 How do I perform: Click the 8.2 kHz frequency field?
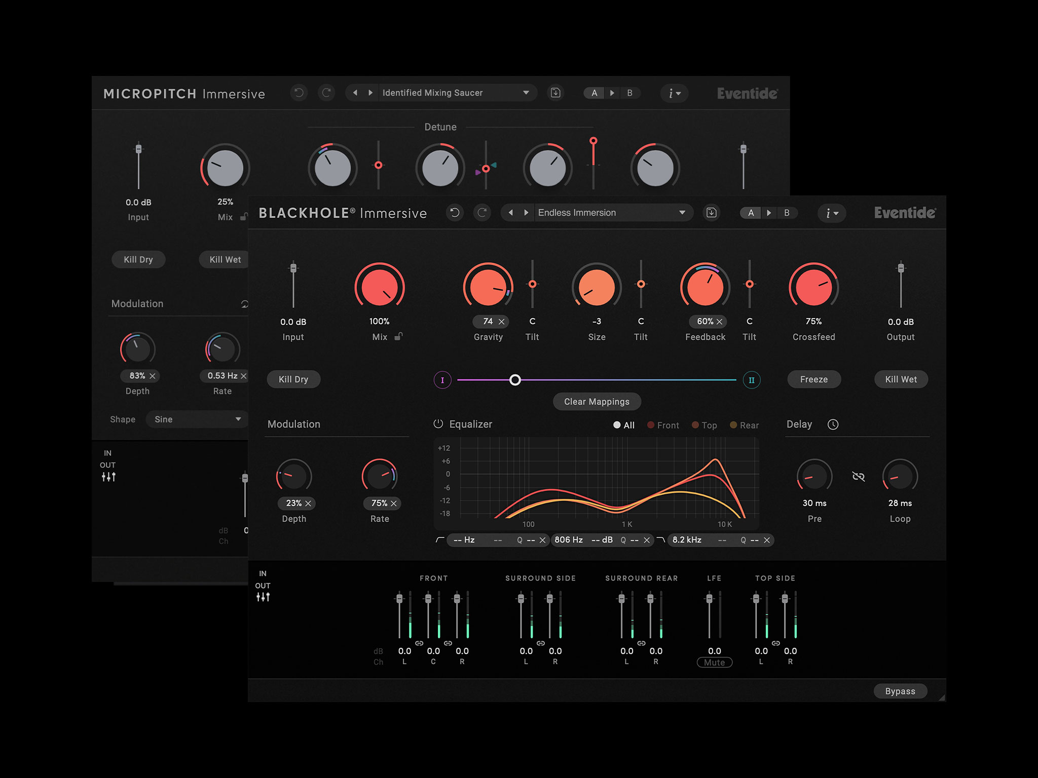[687, 540]
